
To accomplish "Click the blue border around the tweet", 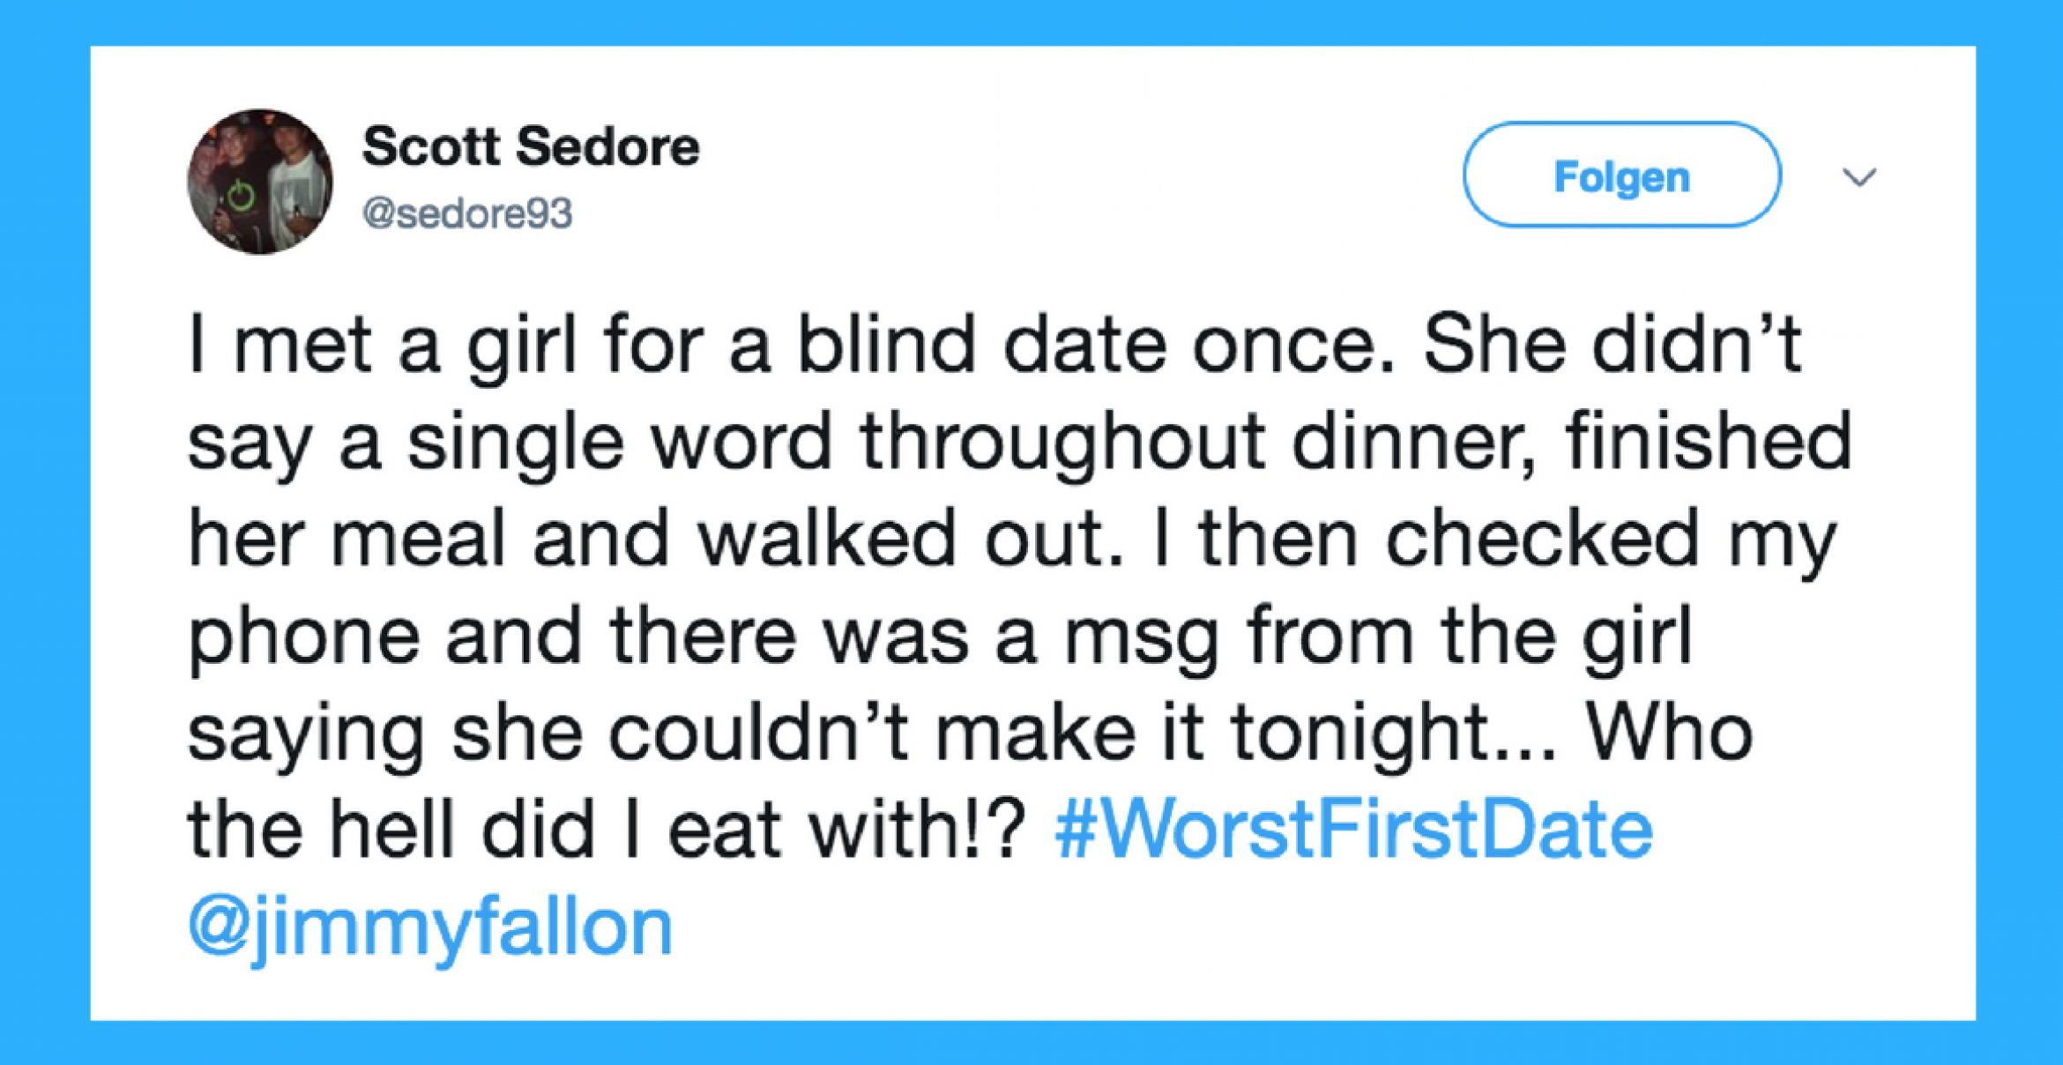I will tap(44, 529).
